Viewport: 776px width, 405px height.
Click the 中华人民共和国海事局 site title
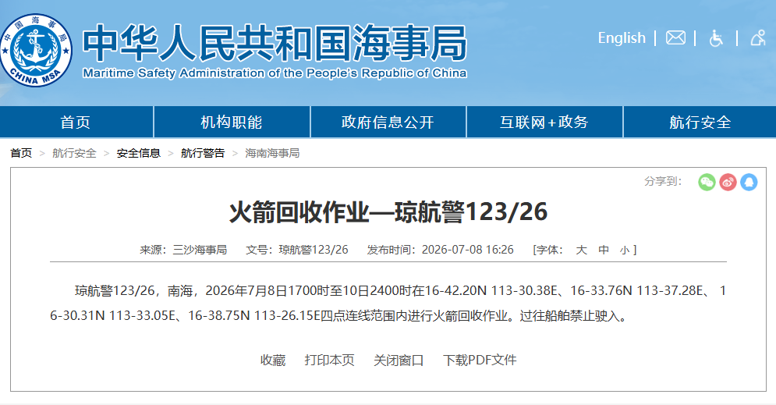[275, 43]
